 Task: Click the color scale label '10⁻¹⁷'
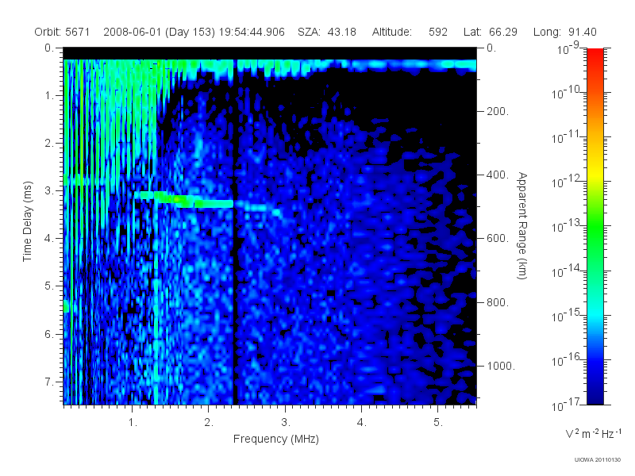click(x=566, y=404)
